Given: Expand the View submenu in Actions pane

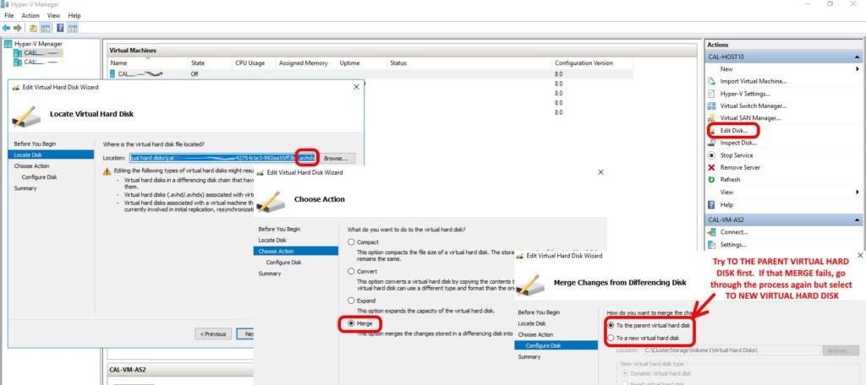Looking at the screenshot, I should (855, 192).
